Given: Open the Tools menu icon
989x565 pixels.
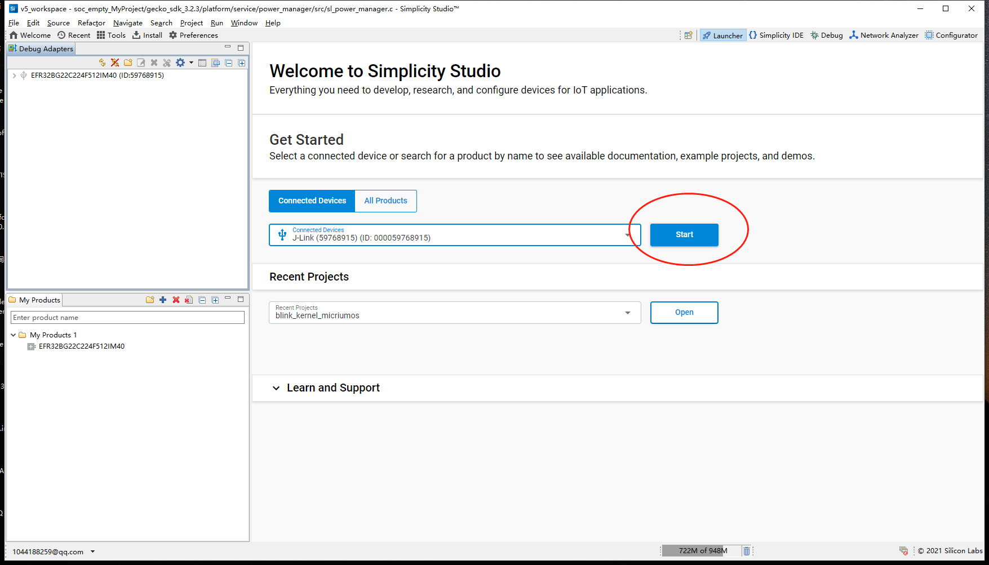Looking at the screenshot, I should pyautogui.click(x=111, y=35).
